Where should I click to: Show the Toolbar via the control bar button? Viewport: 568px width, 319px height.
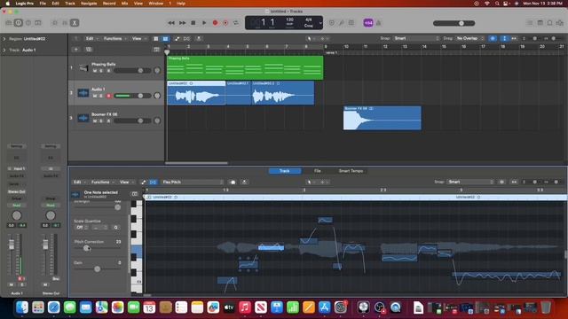tap(37, 23)
